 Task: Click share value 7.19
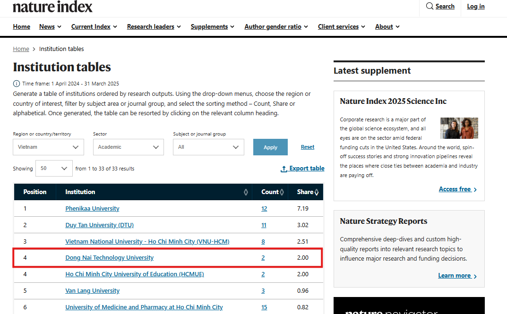(x=303, y=209)
